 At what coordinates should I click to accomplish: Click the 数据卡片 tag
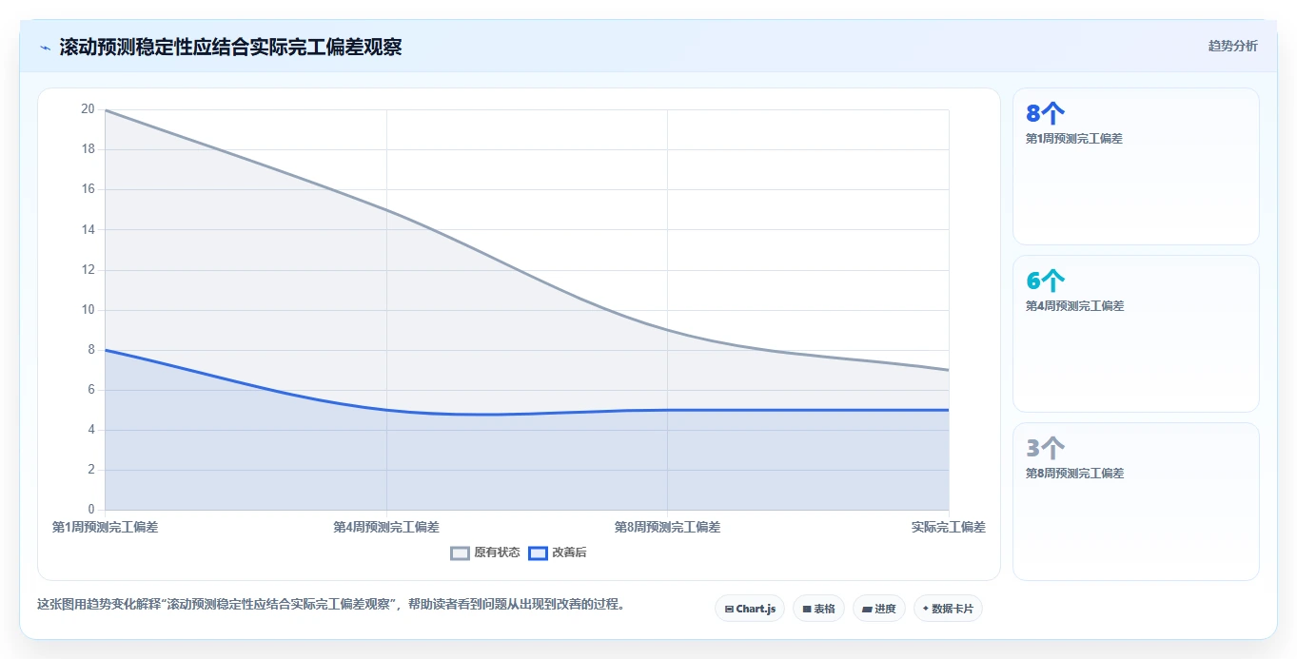pyautogui.click(x=948, y=609)
